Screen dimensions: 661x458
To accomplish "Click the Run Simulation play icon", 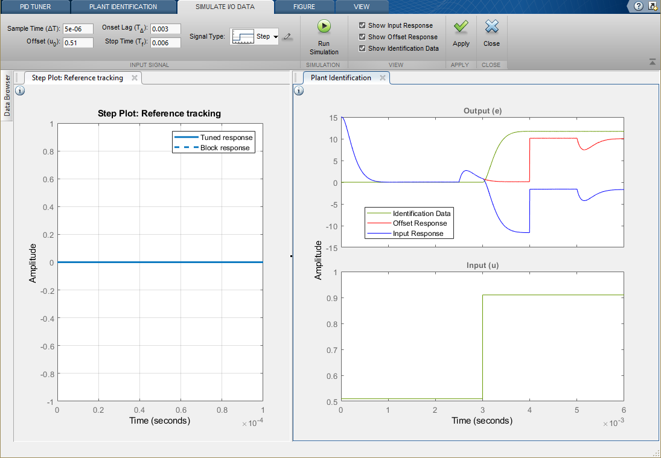I will (x=324, y=27).
